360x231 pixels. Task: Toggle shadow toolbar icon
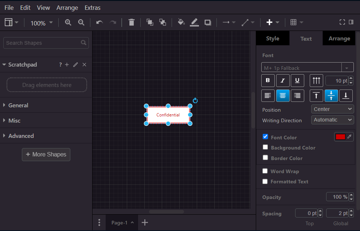[208, 23]
